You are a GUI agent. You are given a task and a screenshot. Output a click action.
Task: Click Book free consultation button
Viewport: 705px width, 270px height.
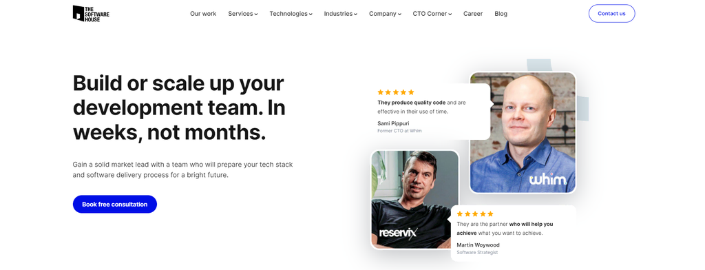click(115, 205)
